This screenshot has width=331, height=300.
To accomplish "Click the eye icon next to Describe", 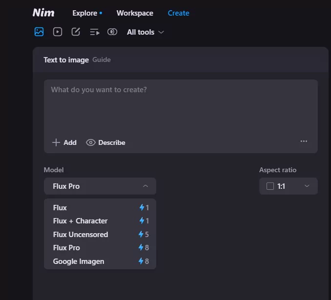I will coord(90,142).
